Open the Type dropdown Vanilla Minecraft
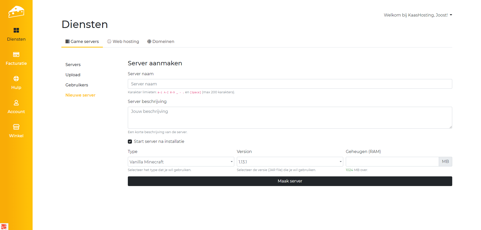This screenshot has width=481, height=230. (181, 162)
